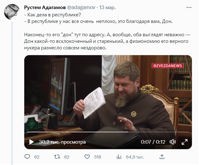The image size is (199, 165).
Task: Open the @adagamov handle link
Action: click(81, 8)
